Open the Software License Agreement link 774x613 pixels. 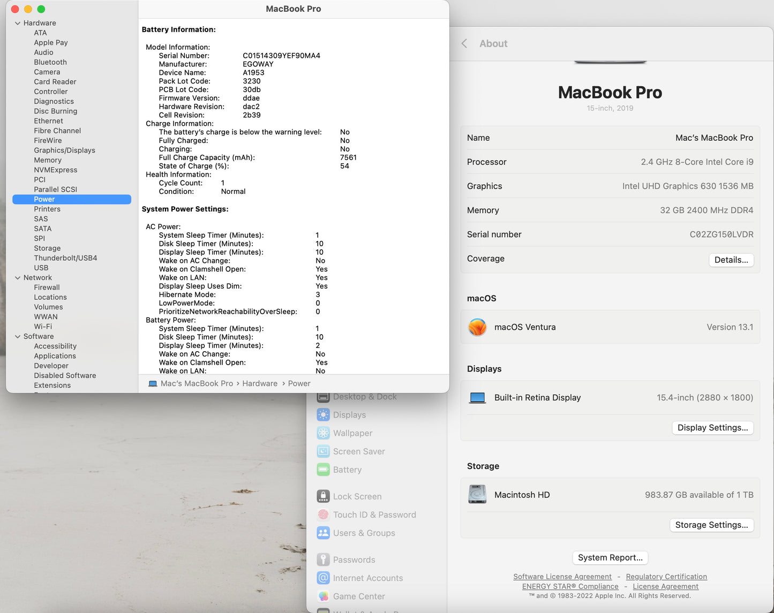(562, 576)
